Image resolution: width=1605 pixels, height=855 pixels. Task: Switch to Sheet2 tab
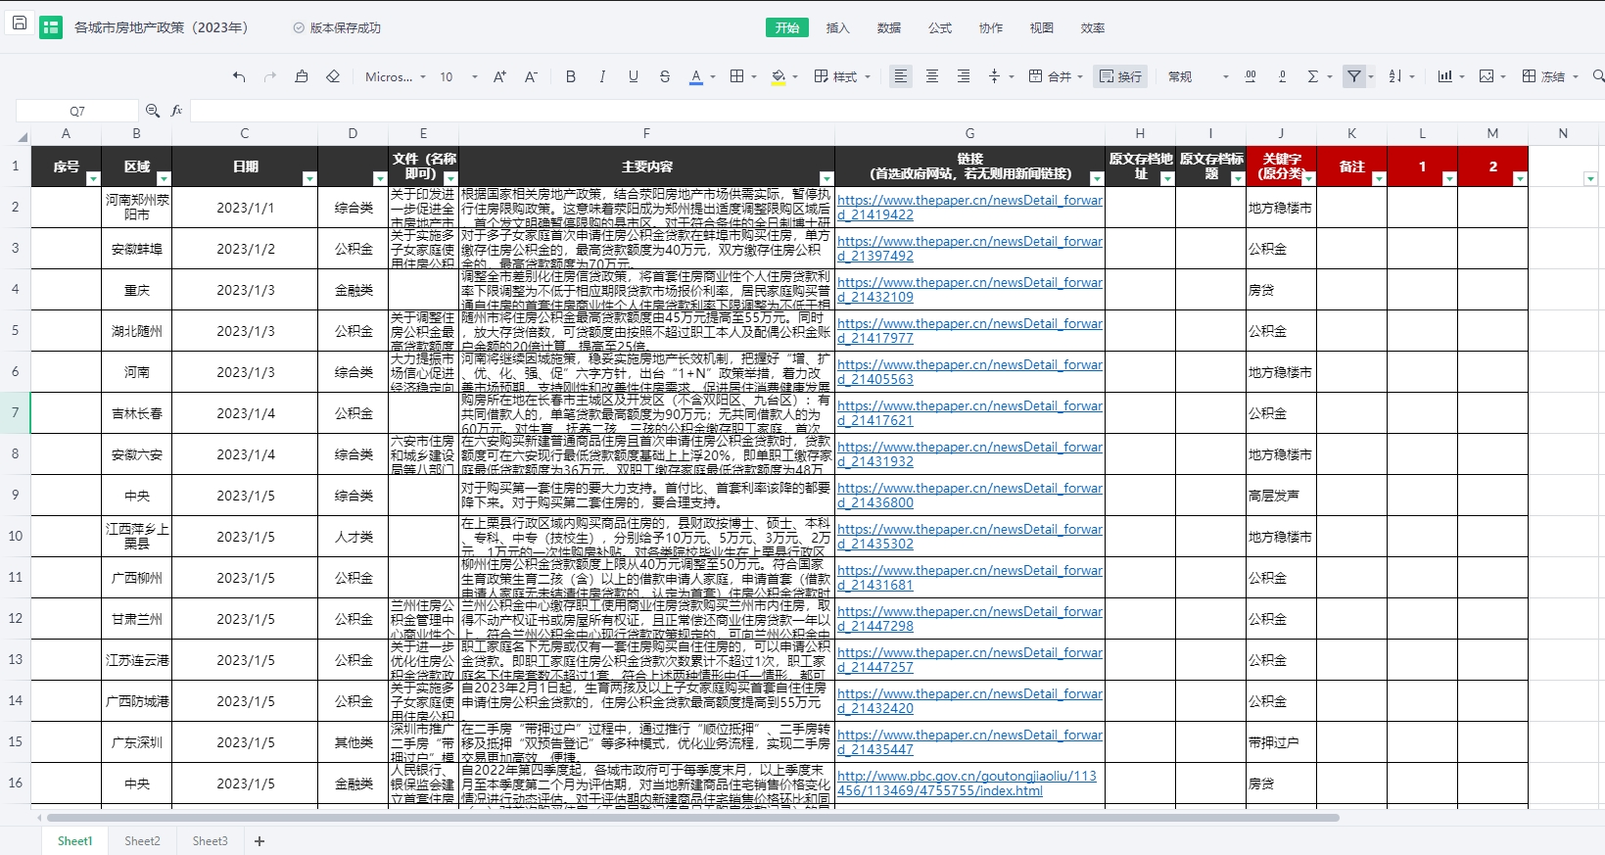[x=142, y=840]
